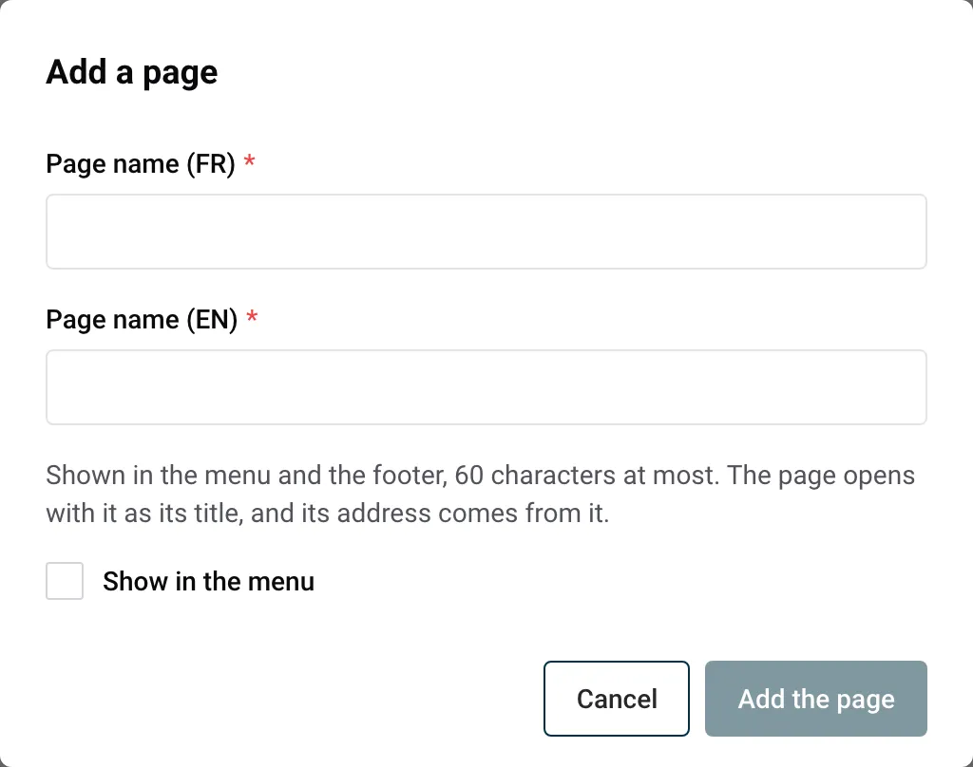Viewport: 973px width, 767px height.
Task: Click the Show in the menu label text
Action: [x=208, y=582]
